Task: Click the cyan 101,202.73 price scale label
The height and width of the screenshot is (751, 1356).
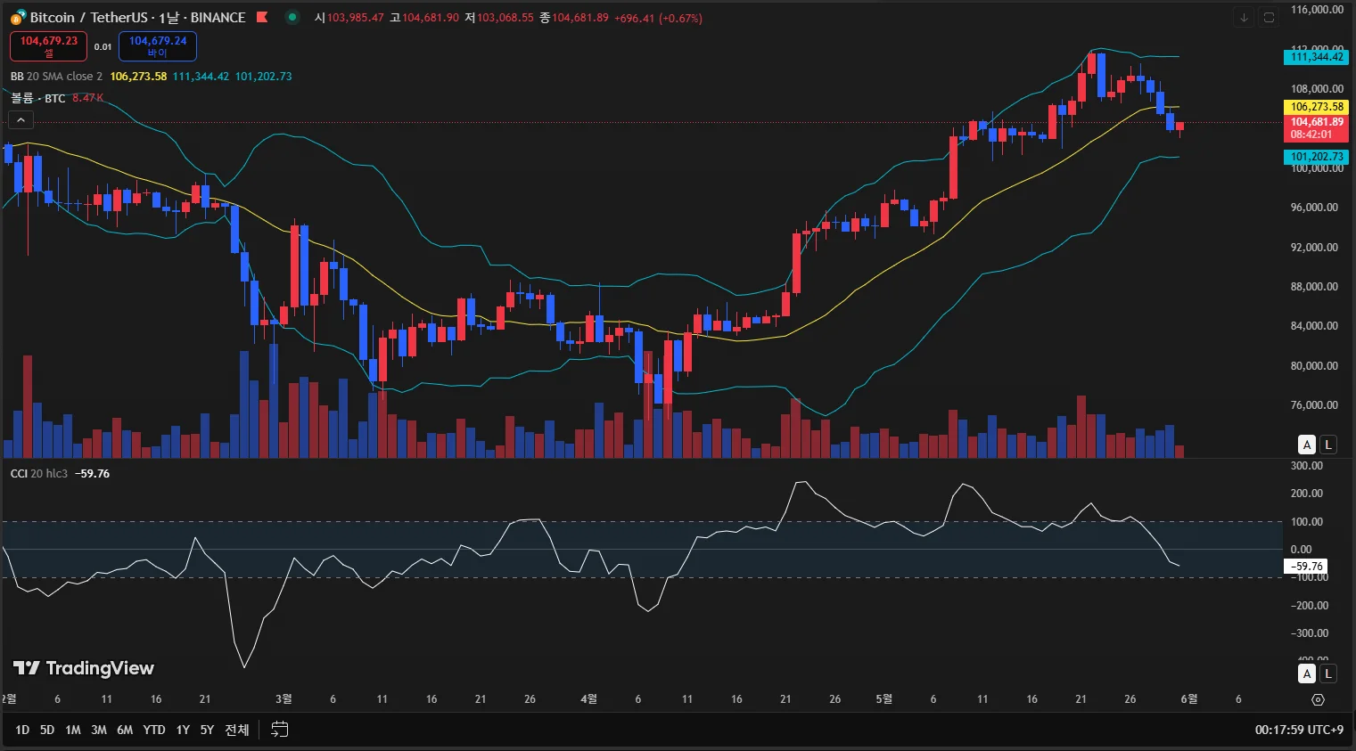Action: 1316,157
